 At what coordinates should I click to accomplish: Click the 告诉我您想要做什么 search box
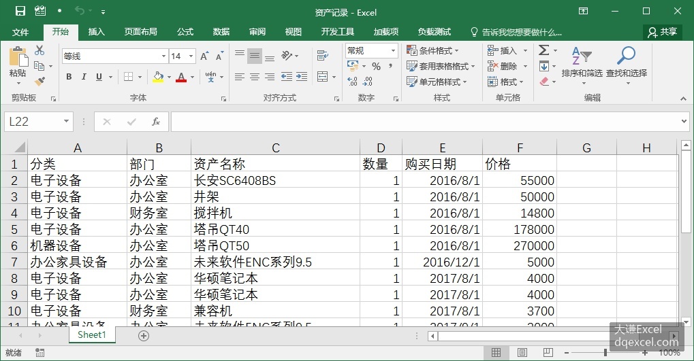[516, 32]
